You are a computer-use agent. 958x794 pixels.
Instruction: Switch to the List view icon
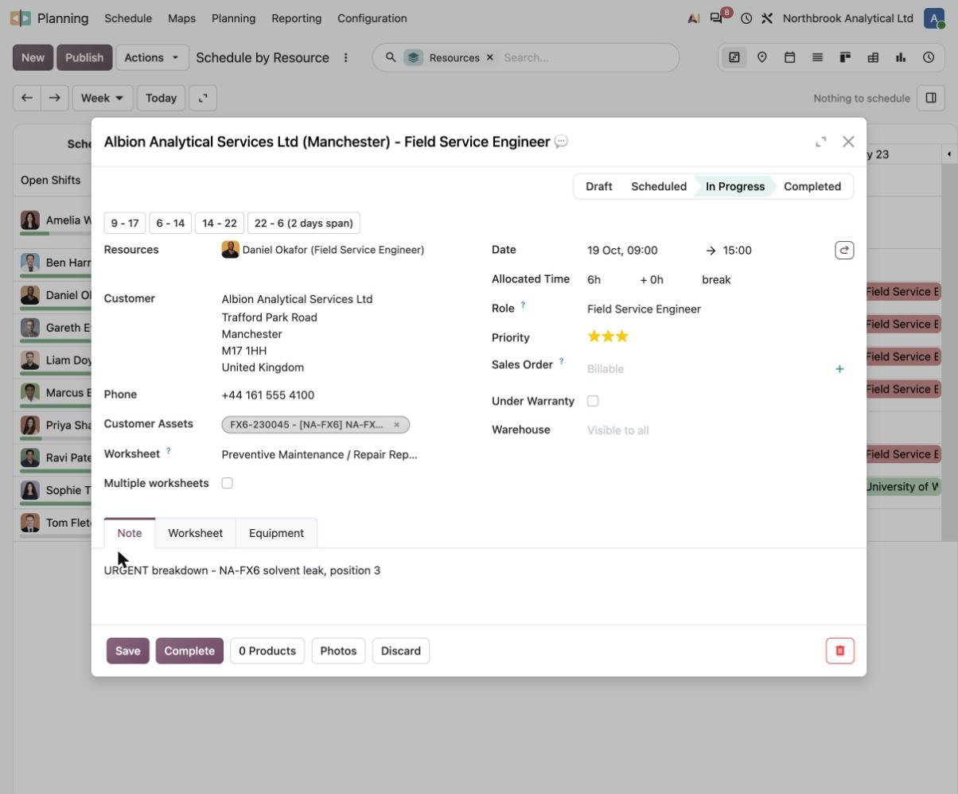[x=817, y=57]
